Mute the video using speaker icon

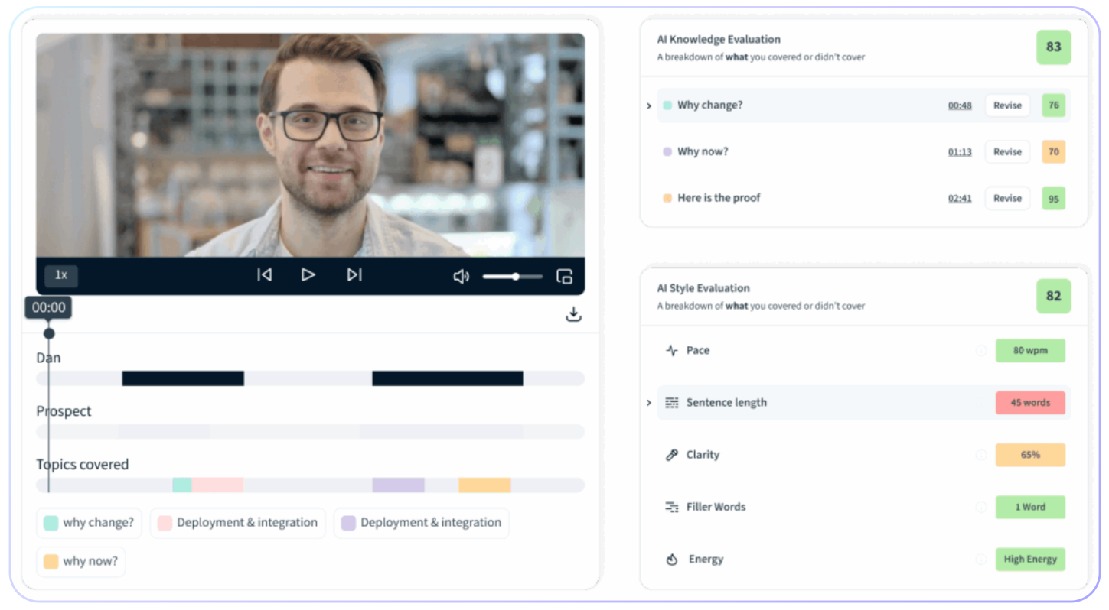(x=462, y=277)
